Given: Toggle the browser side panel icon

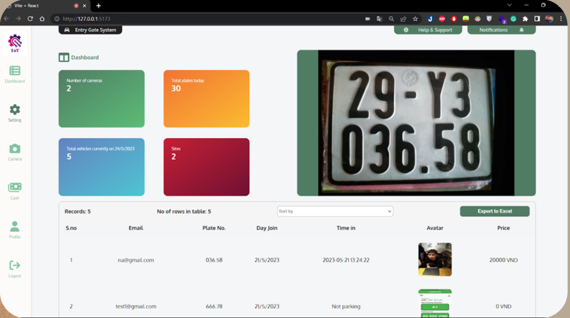Looking at the screenshot, I should 537,18.
